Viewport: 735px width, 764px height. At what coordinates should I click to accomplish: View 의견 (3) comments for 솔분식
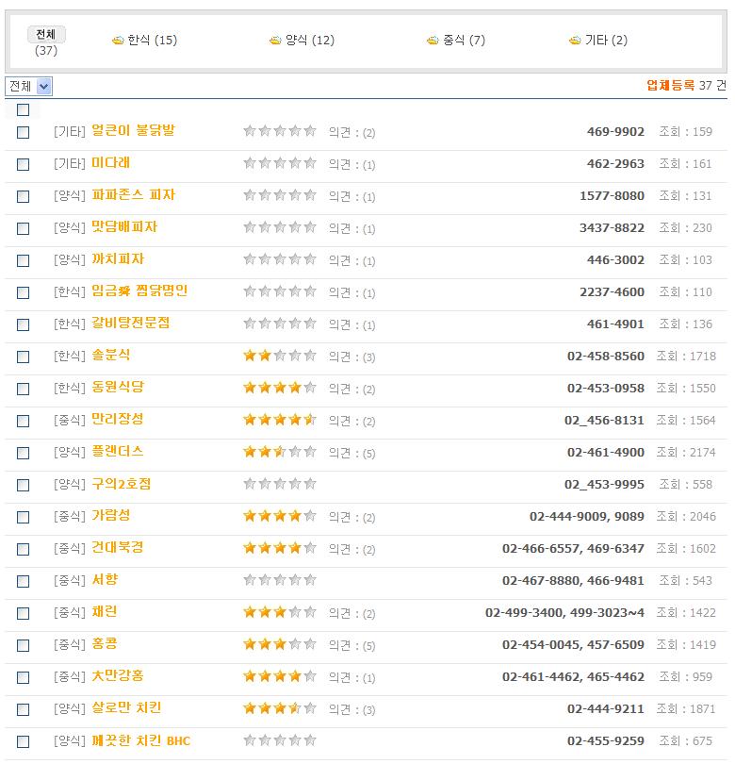tap(351, 357)
